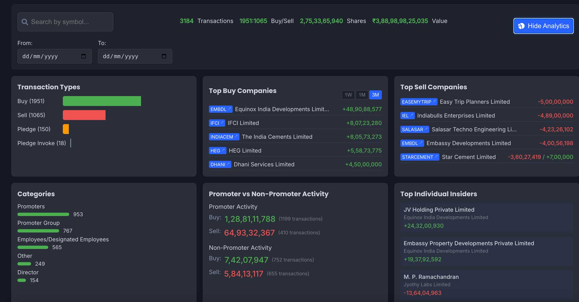Click the Employees/Designated Employees 565 bar
This screenshot has width=579, height=302.
33,247
